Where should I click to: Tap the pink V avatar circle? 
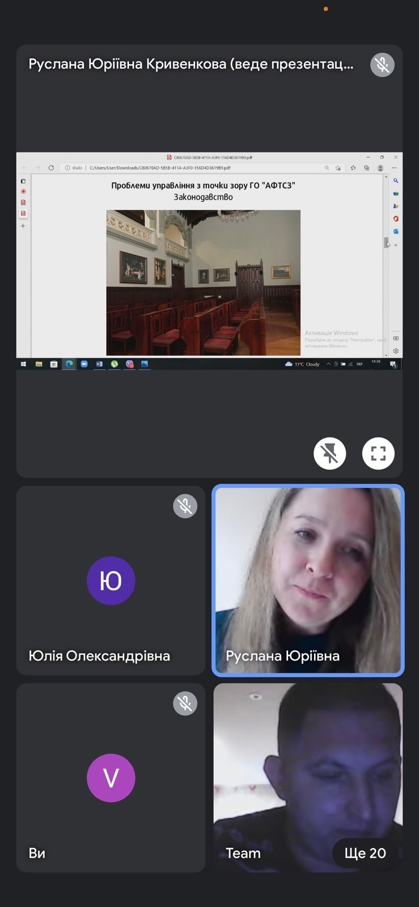point(111,778)
